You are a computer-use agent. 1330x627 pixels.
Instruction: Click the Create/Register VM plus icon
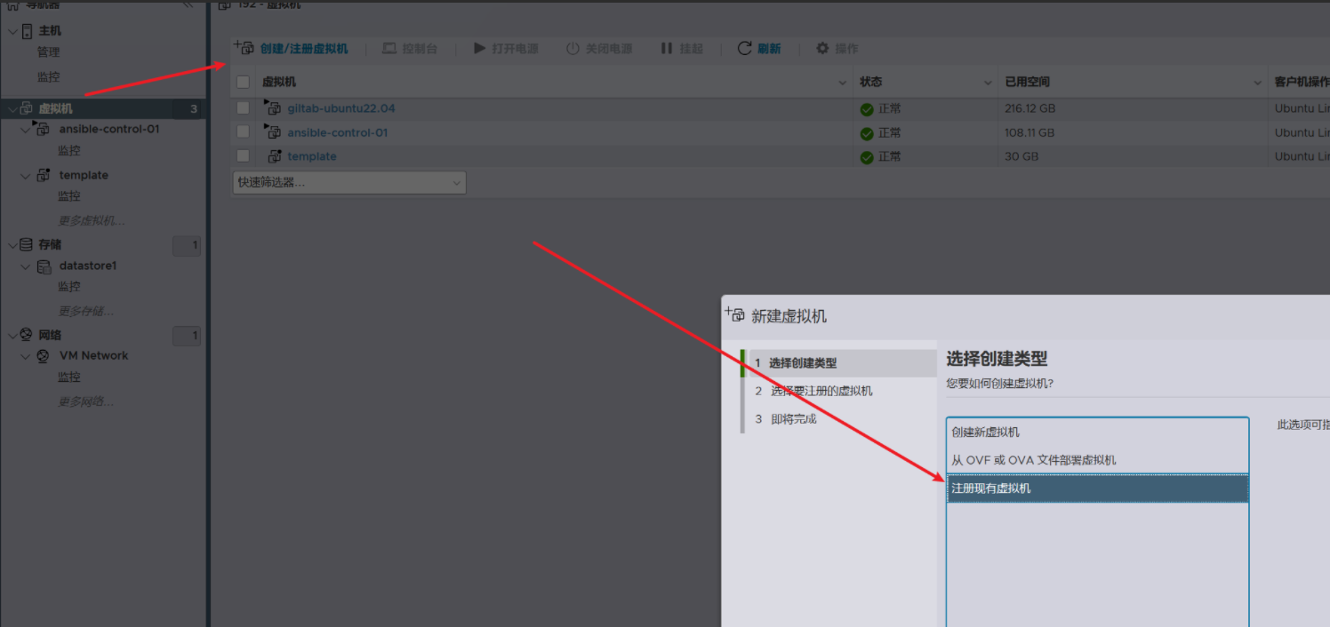tap(244, 48)
